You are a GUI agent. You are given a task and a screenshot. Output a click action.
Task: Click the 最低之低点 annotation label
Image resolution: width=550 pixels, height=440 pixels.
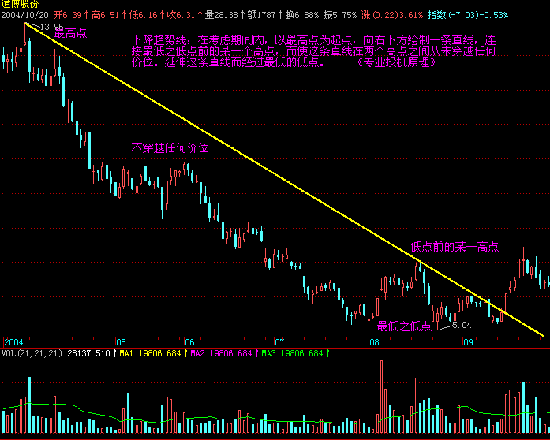[404, 326]
